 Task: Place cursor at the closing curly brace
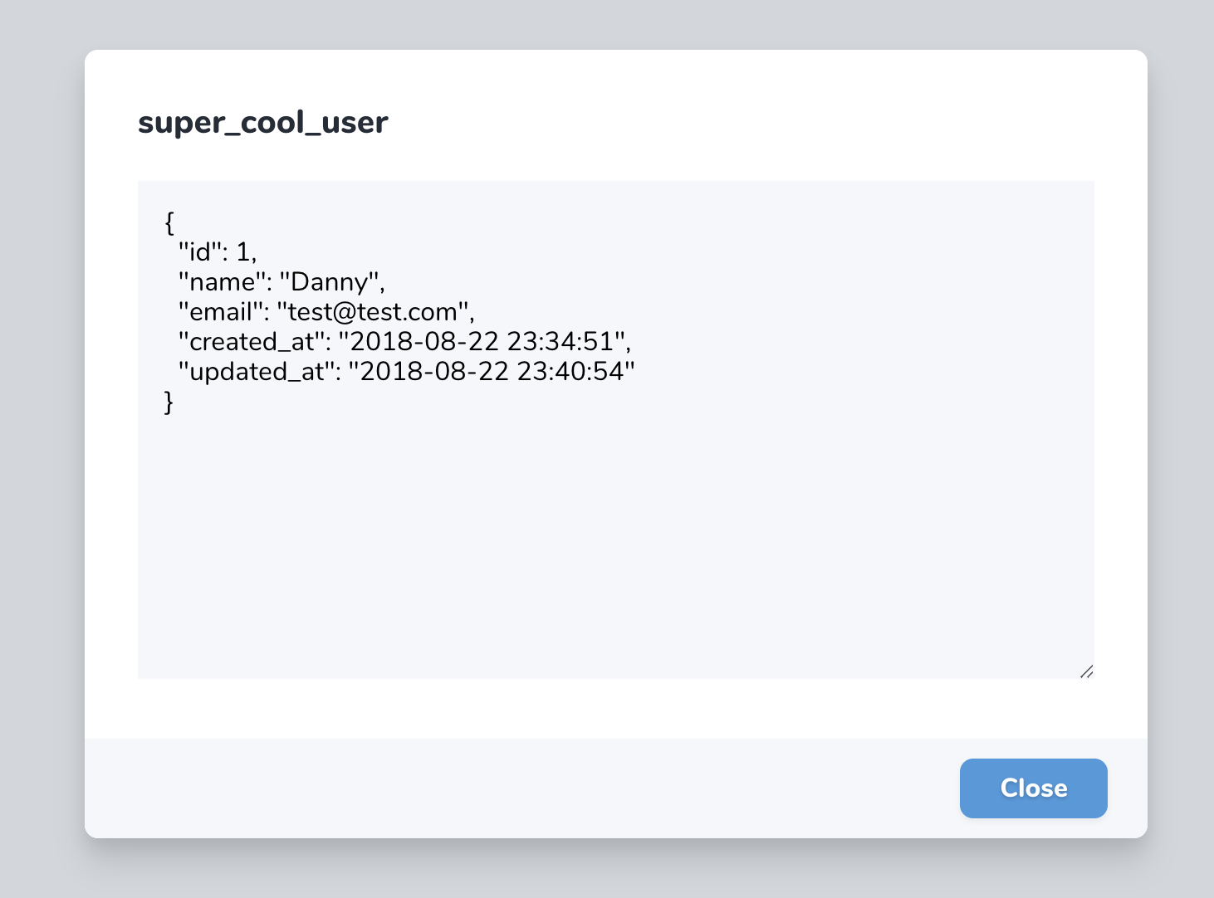169,403
